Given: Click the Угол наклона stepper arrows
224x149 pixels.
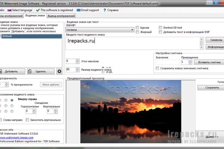Looking at the screenshot, I should [x=77, y=61].
